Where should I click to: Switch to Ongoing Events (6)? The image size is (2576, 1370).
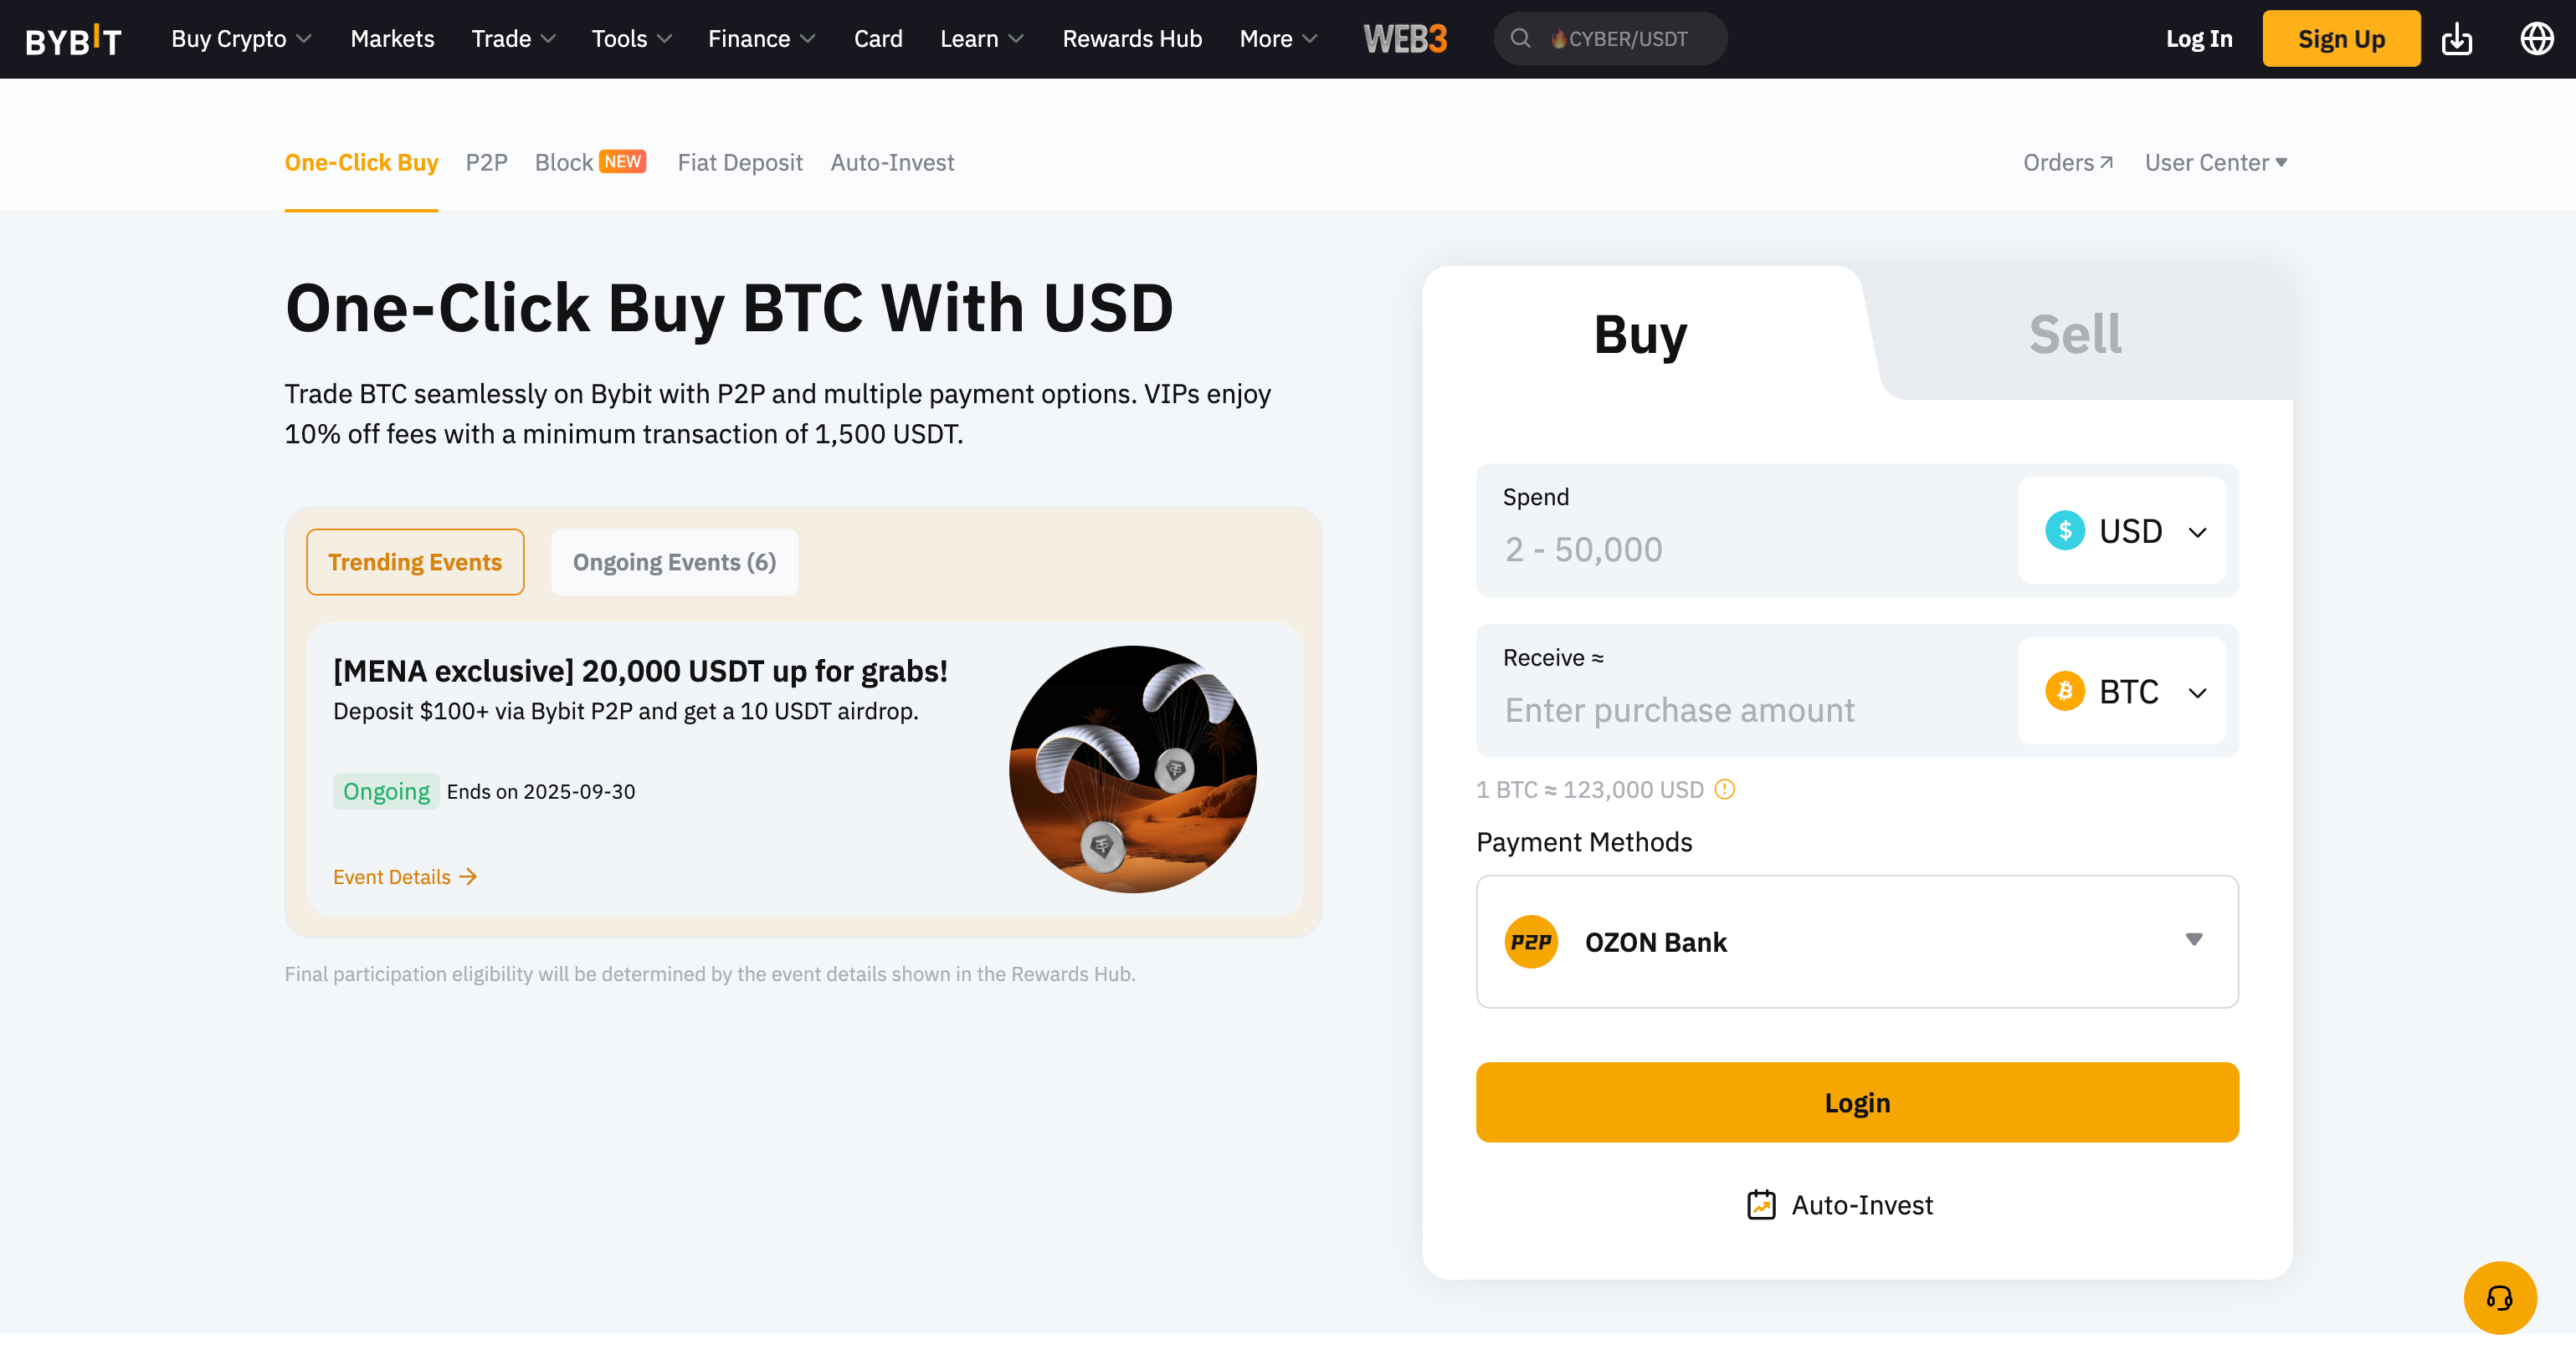pyautogui.click(x=674, y=561)
